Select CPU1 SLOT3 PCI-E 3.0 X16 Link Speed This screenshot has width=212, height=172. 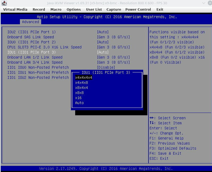(x=44, y=47)
